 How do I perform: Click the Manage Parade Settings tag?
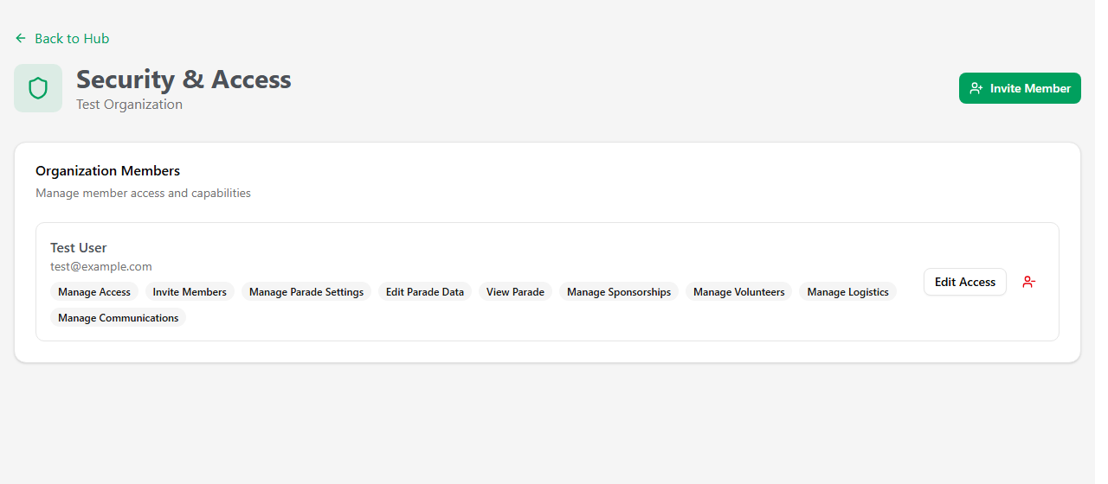(306, 292)
